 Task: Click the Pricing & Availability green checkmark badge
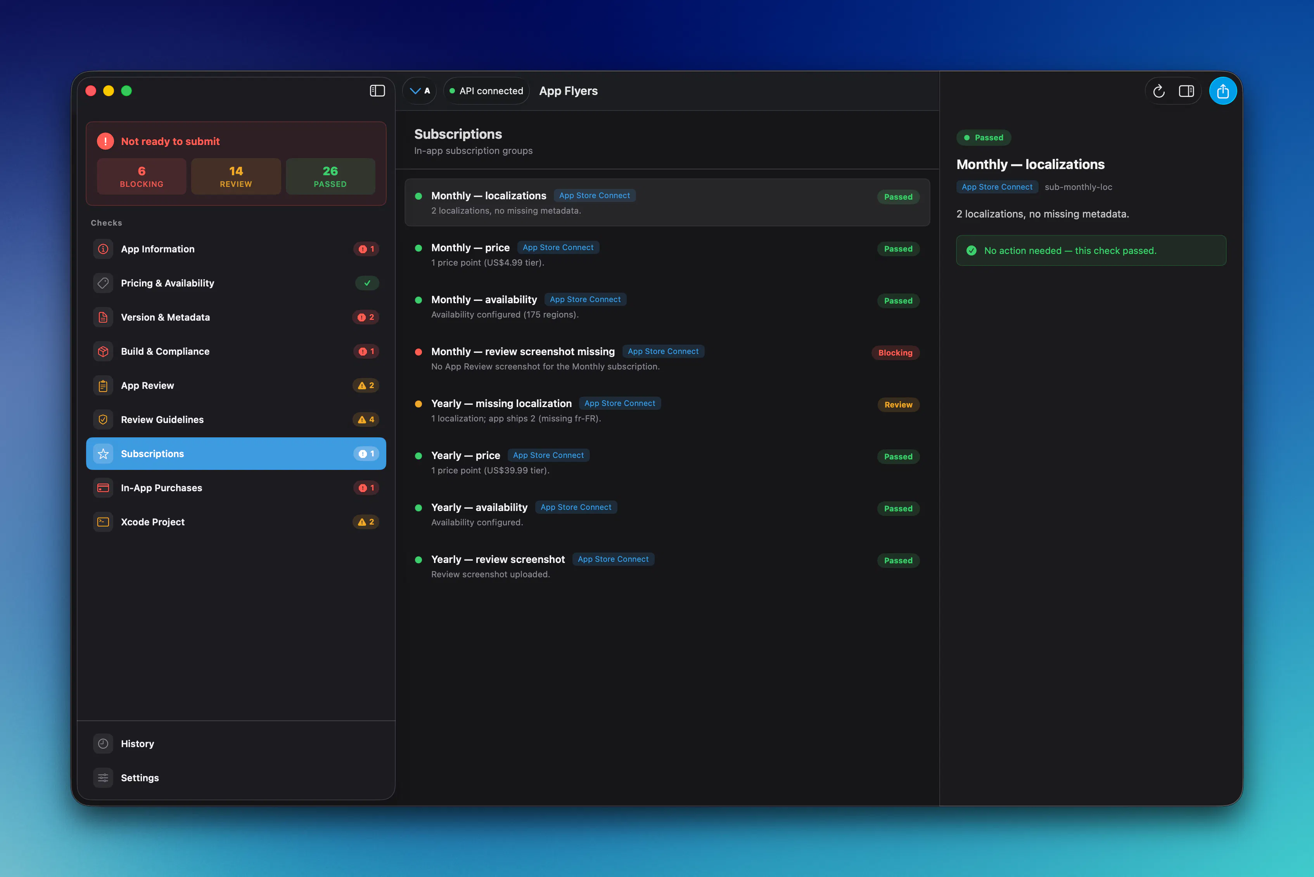click(367, 283)
